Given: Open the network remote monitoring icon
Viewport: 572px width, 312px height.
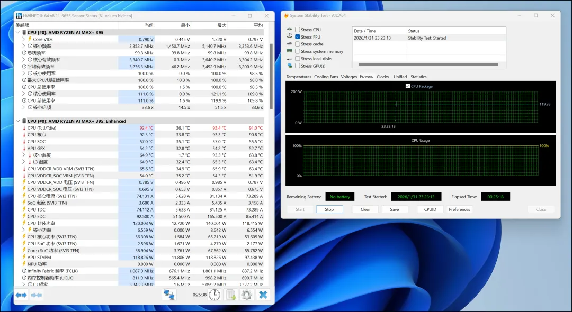Looking at the screenshot, I should pyautogui.click(x=168, y=295).
